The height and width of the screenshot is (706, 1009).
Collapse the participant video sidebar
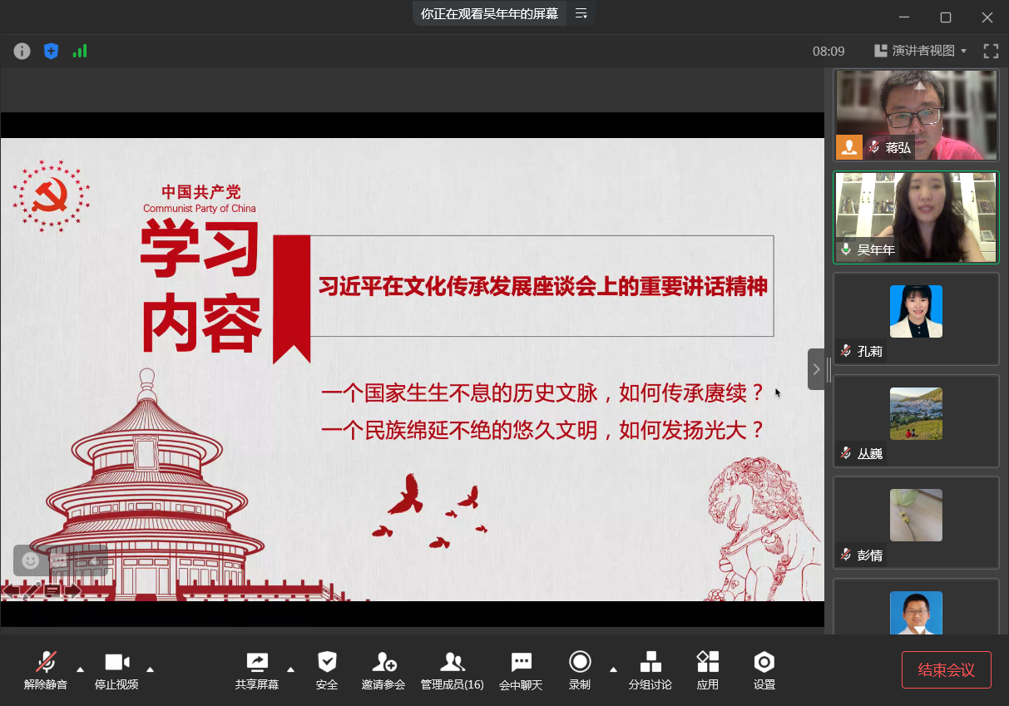pyautogui.click(x=816, y=369)
